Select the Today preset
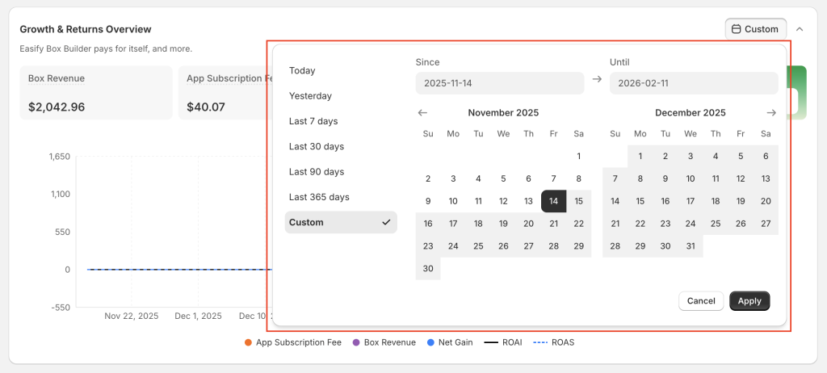Image resolution: width=827 pixels, height=373 pixels. pyautogui.click(x=302, y=71)
